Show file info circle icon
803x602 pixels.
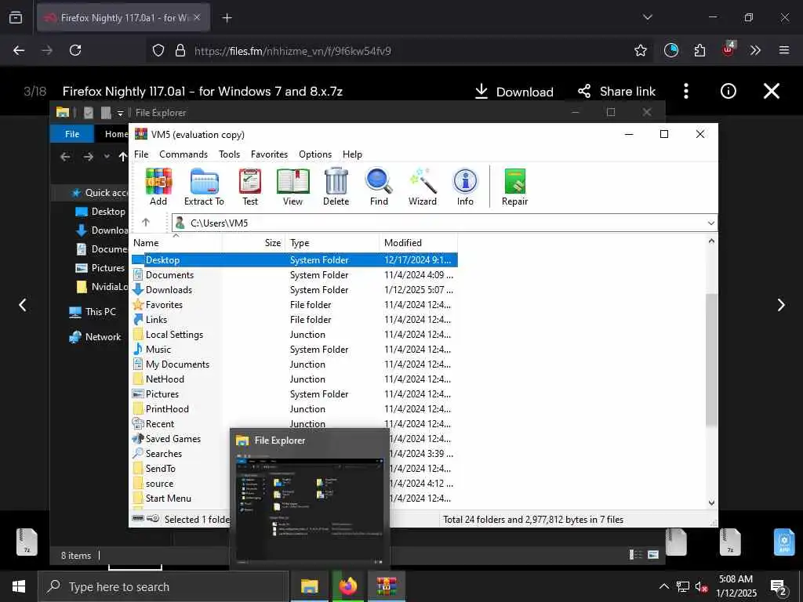point(728,91)
